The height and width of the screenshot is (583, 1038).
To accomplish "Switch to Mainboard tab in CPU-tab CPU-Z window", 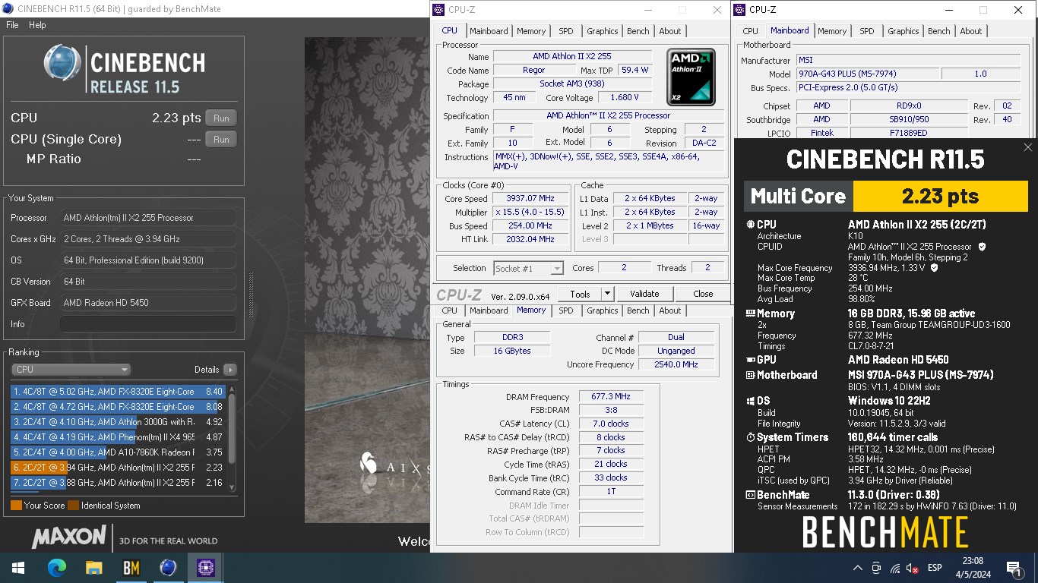I will click(489, 31).
